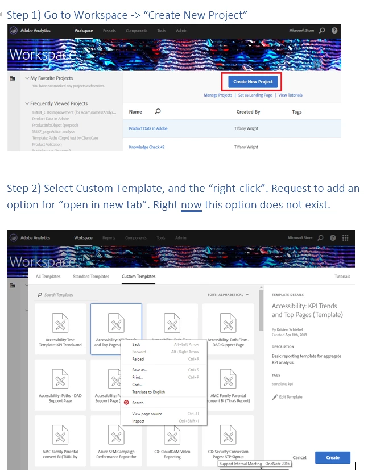Open the Reports menu in the top screenshot
Screen dimensions: 372x476
pyautogui.click(x=109, y=30)
